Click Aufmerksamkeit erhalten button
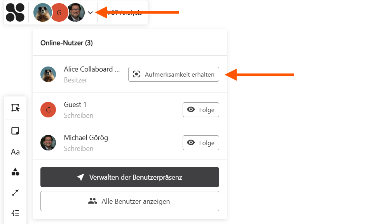368x224 pixels. [173, 74]
